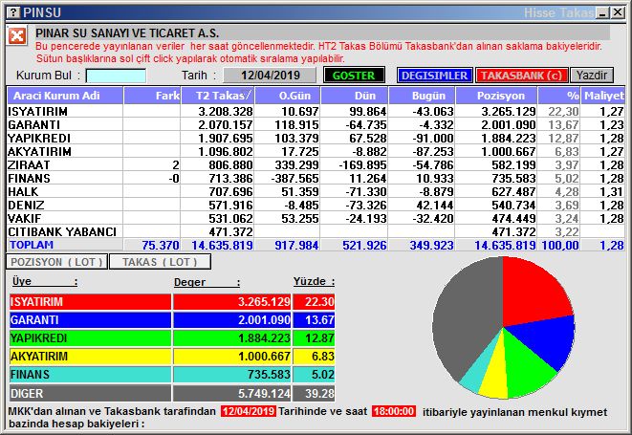The width and height of the screenshot is (632, 435).
Task: Sort by % column header
Action: point(559,96)
